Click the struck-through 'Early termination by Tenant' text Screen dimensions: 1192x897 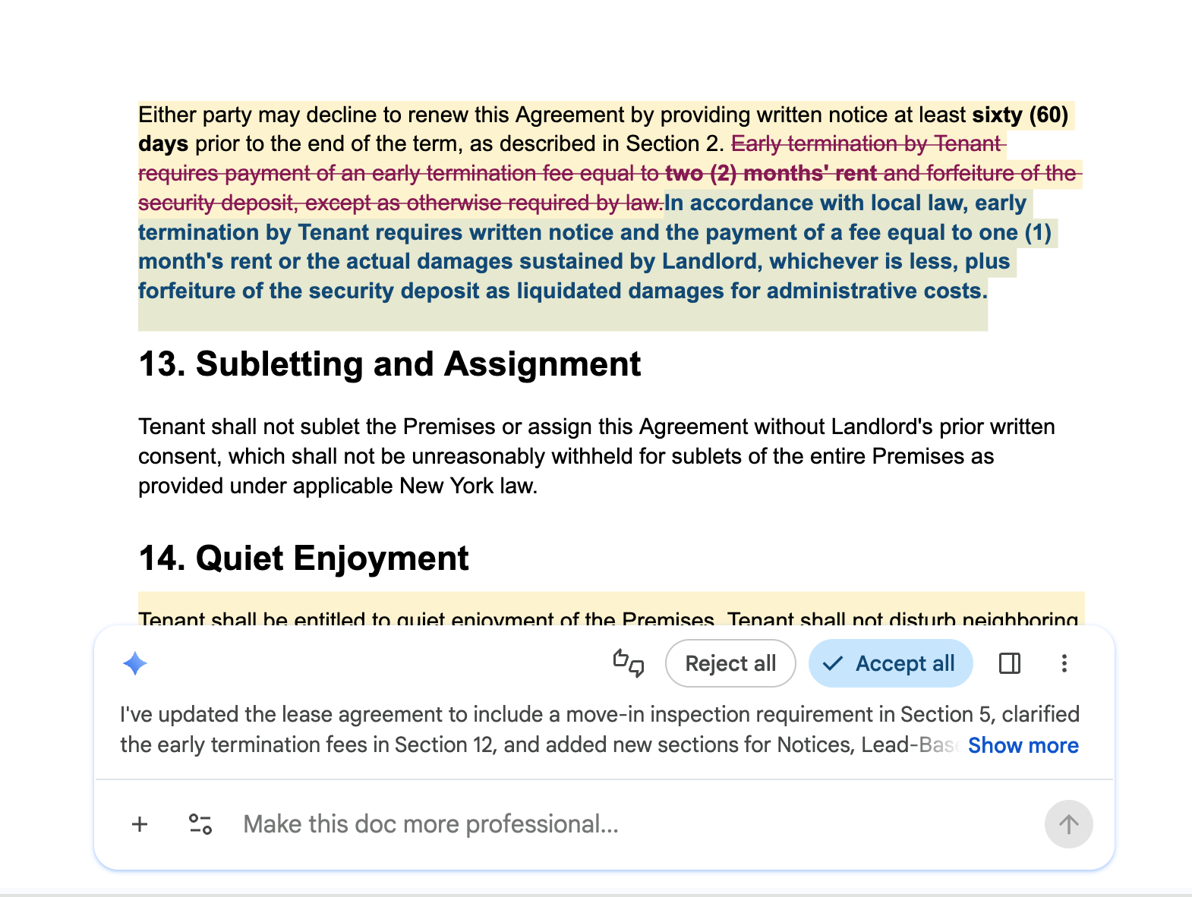(866, 143)
